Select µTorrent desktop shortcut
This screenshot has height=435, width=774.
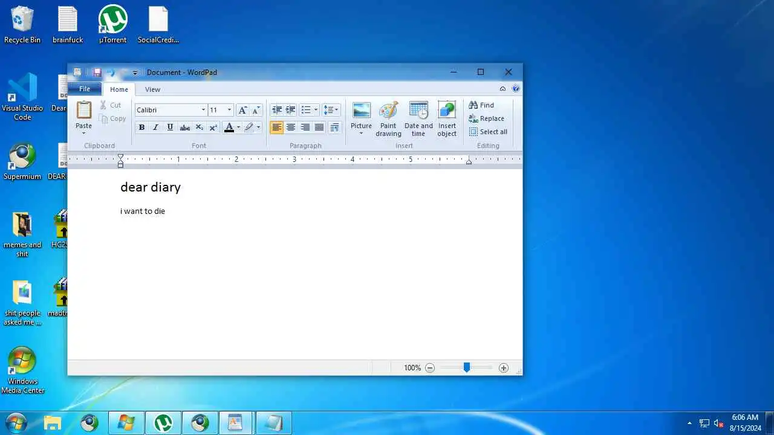pyautogui.click(x=113, y=25)
